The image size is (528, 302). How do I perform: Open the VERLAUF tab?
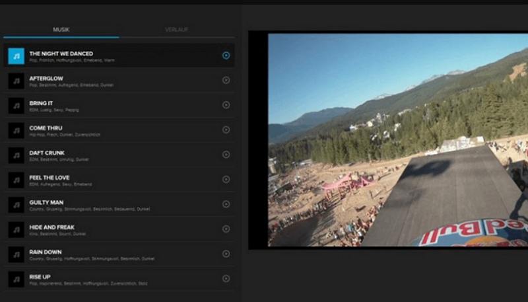176,30
